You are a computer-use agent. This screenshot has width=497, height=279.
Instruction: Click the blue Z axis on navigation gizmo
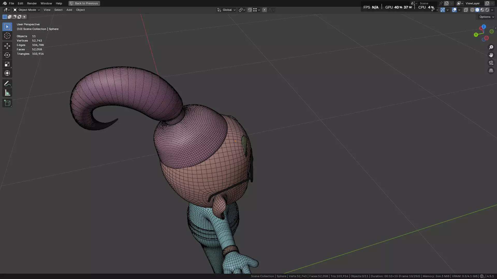point(484,27)
